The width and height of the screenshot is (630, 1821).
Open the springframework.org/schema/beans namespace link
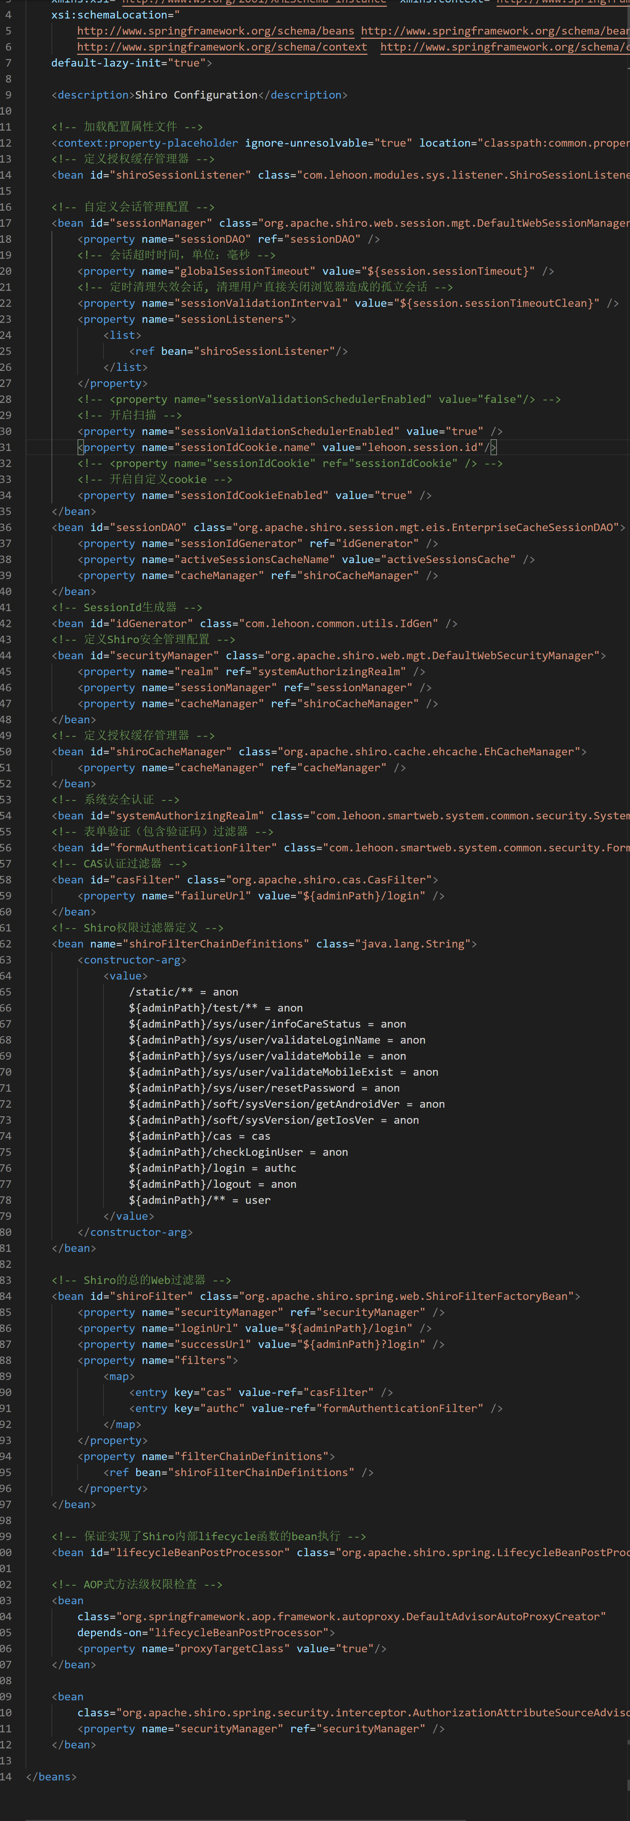[x=216, y=31]
